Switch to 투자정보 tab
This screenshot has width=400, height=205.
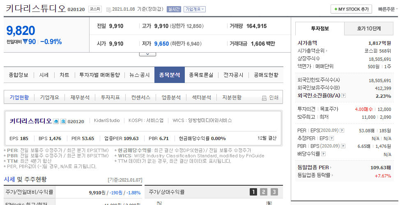[320, 29]
